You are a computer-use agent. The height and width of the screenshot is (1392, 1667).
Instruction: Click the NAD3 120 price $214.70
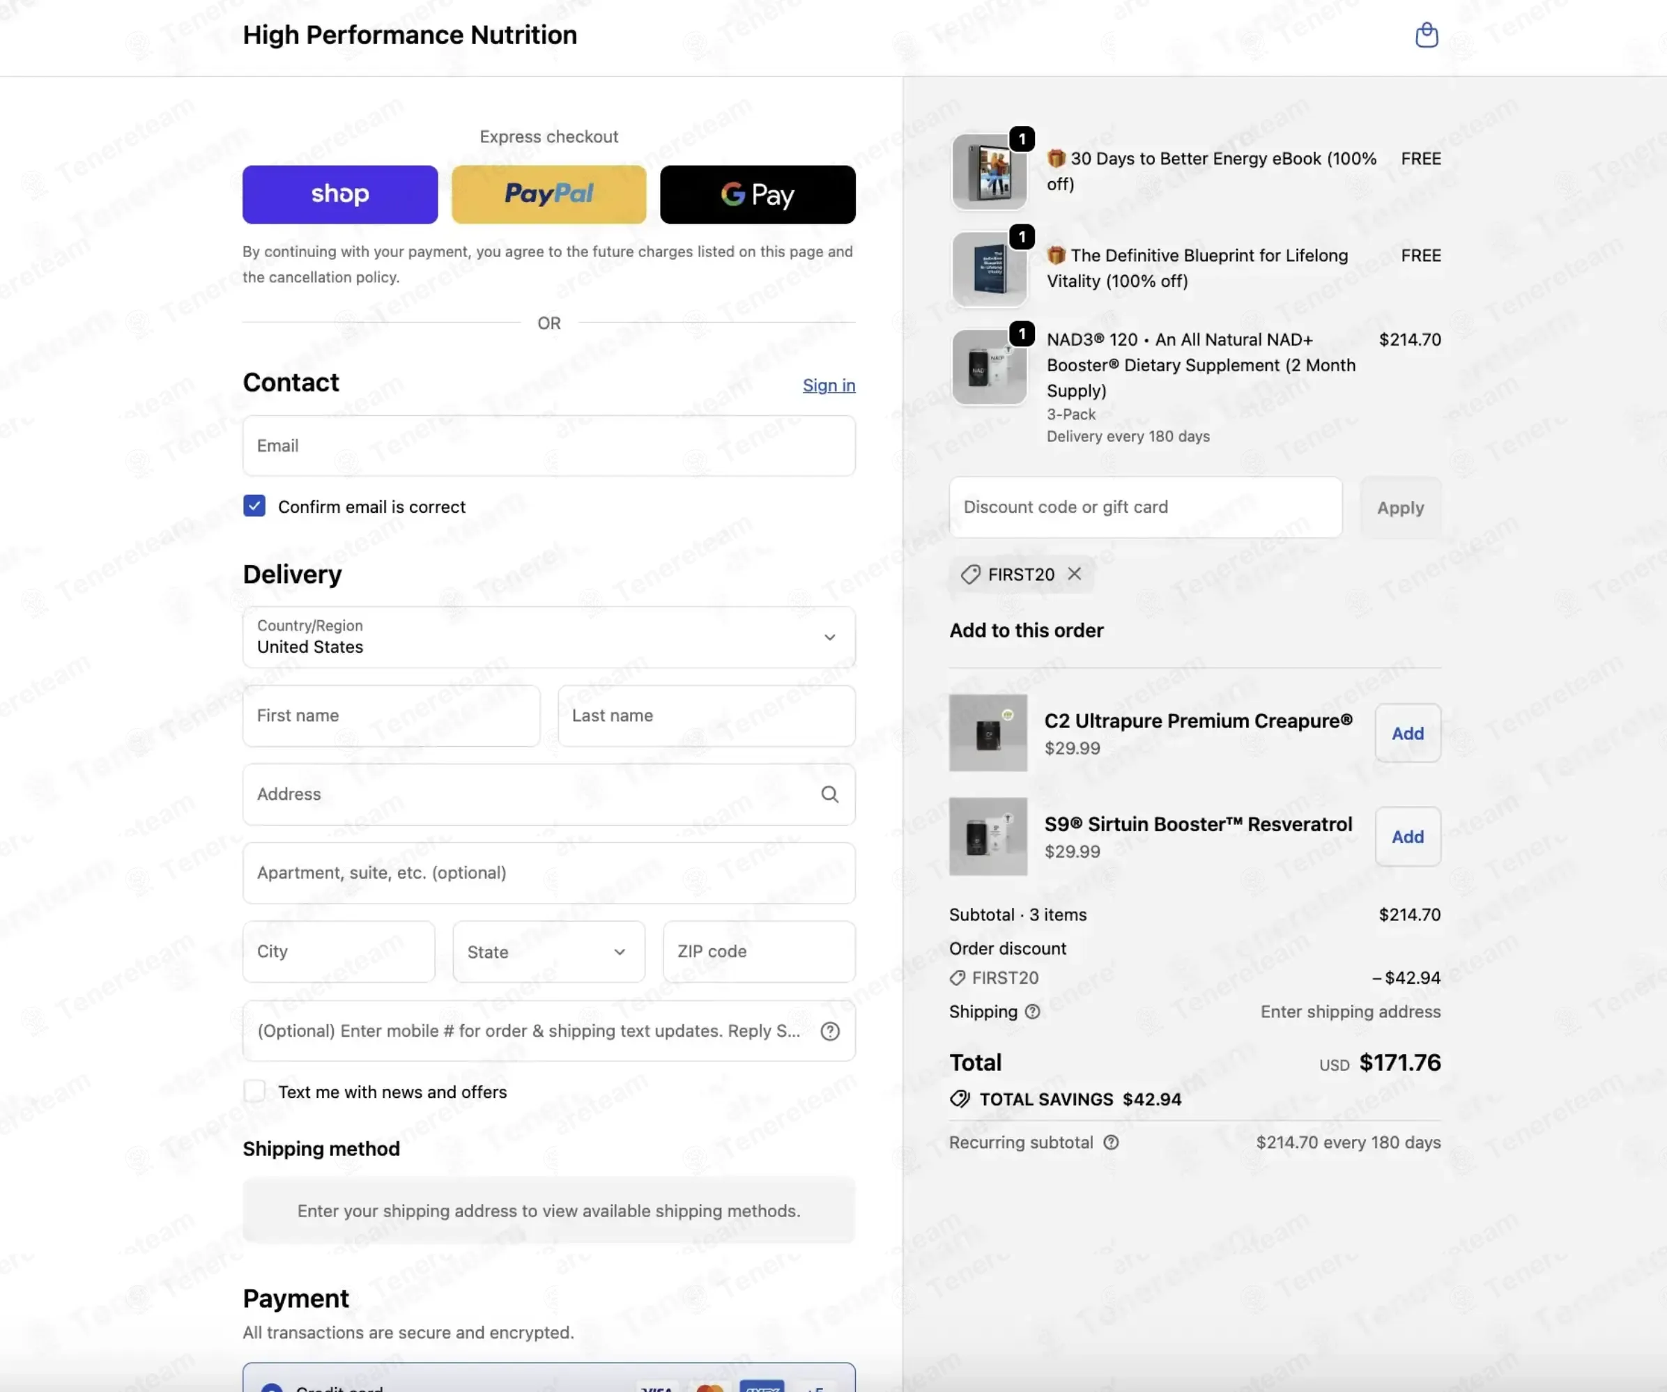point(1410,340)
